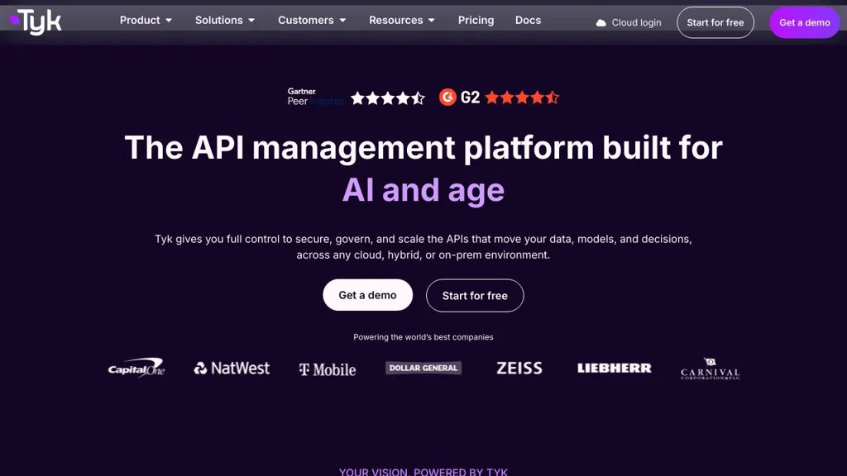Click Start for free in the hero section
The height and width of the screenshot is (476, 847).
[475, 295]
